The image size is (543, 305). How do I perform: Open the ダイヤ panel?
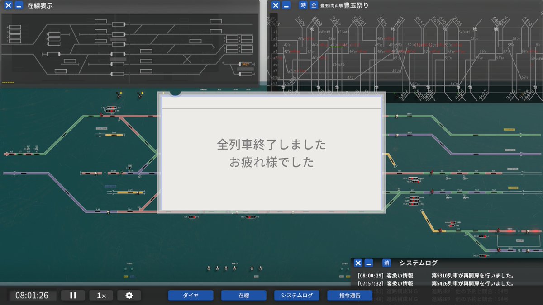pyautogui.click(x=191, y=295)
